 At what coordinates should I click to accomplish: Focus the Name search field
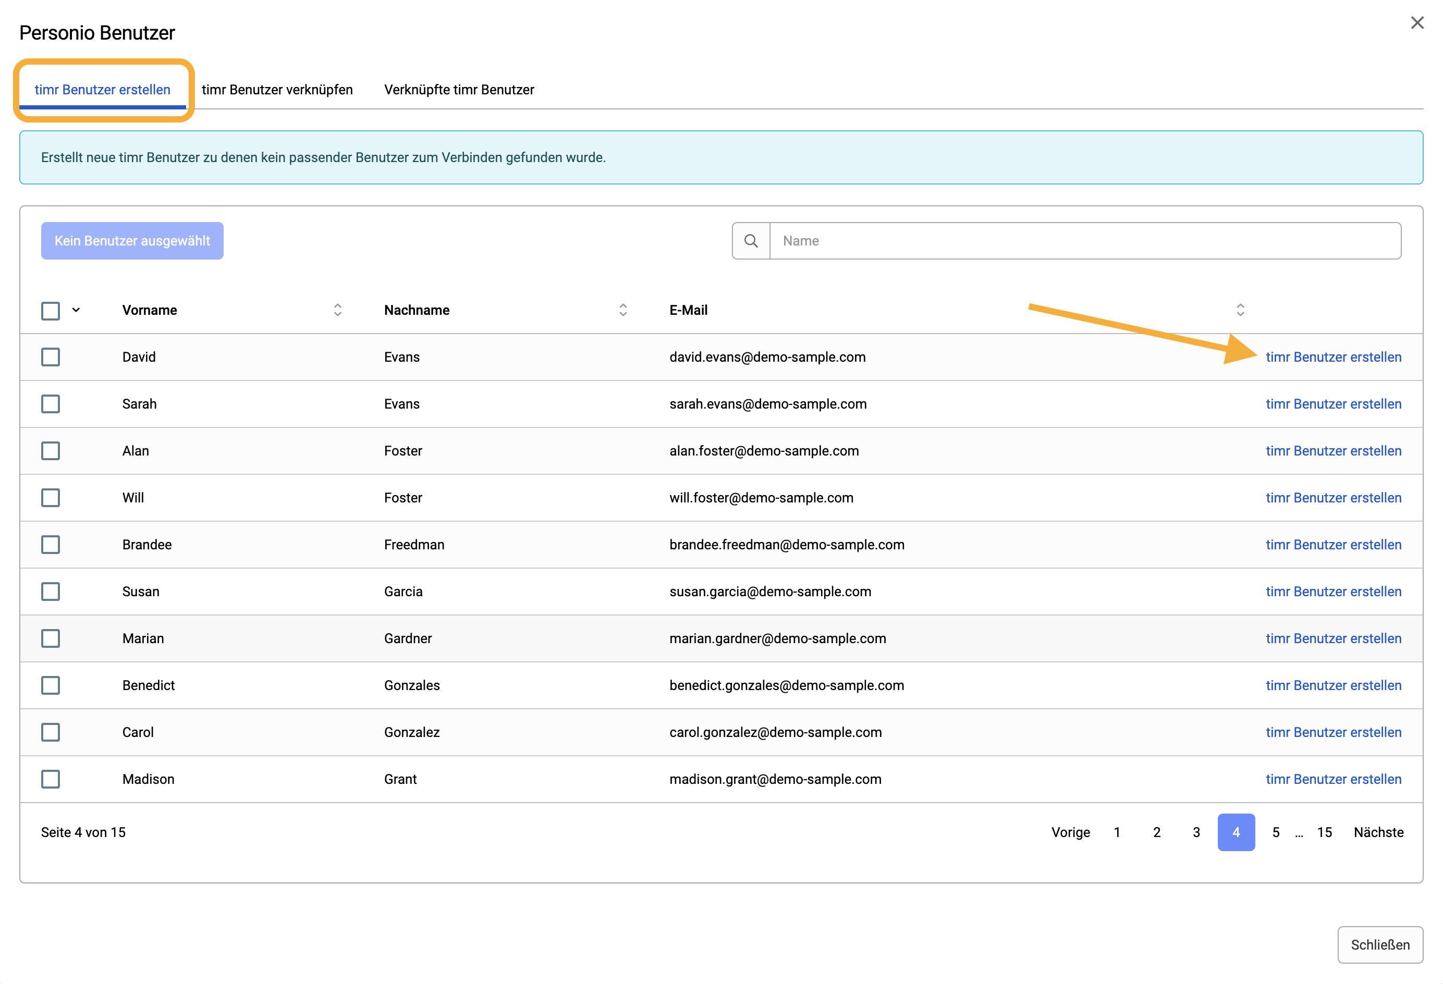click(1085, 241)
